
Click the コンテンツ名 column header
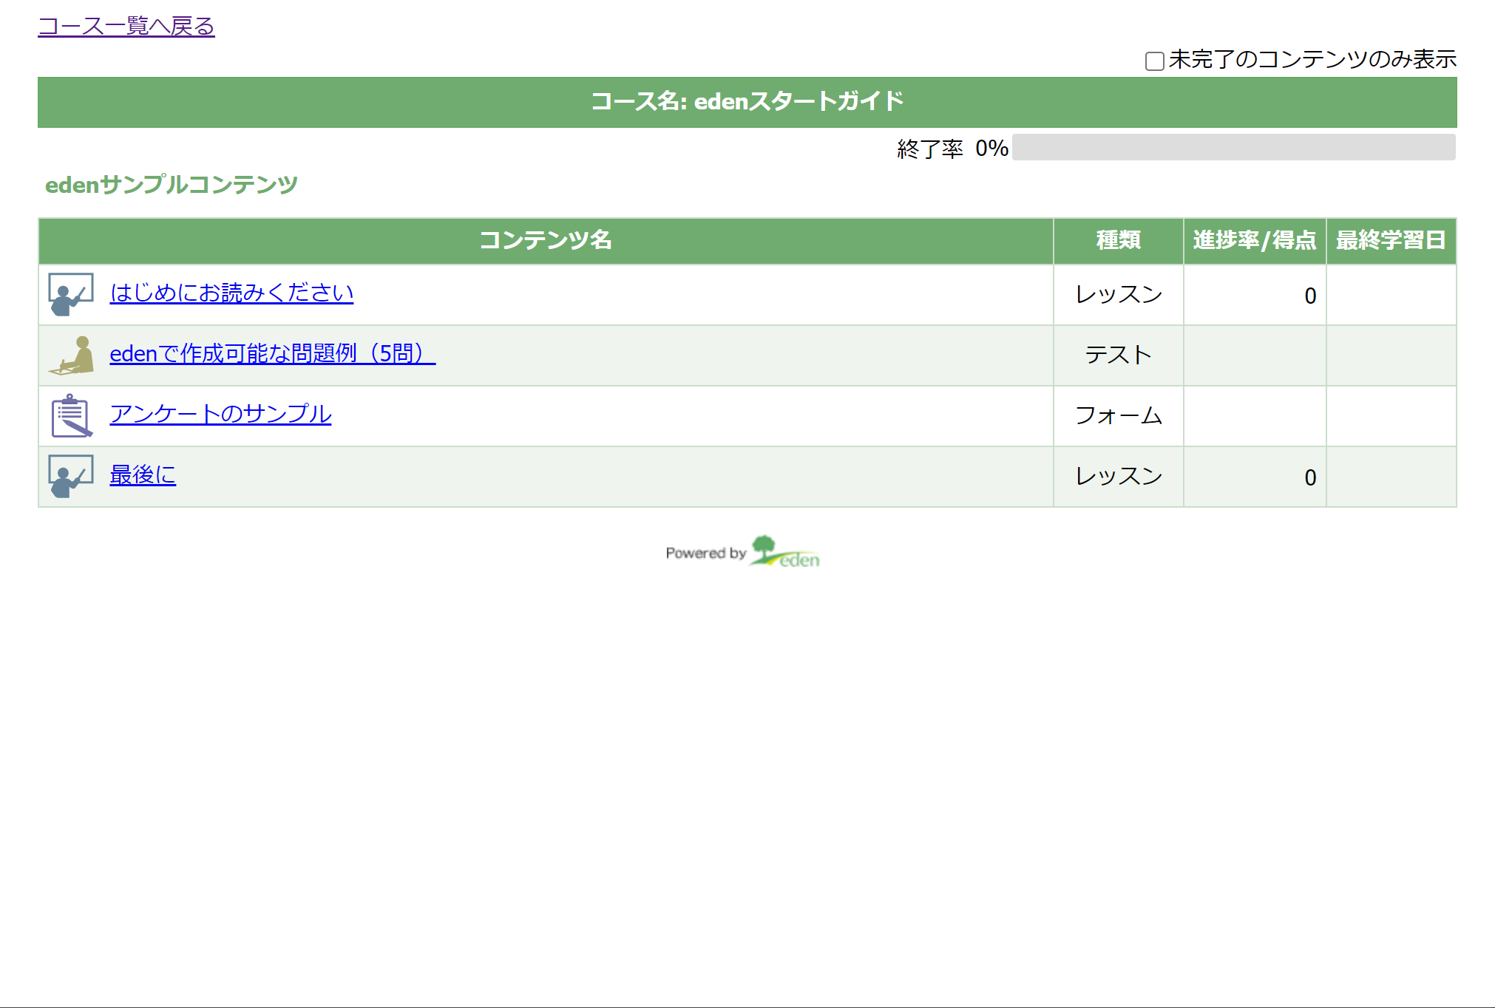(x=546, y=241)
